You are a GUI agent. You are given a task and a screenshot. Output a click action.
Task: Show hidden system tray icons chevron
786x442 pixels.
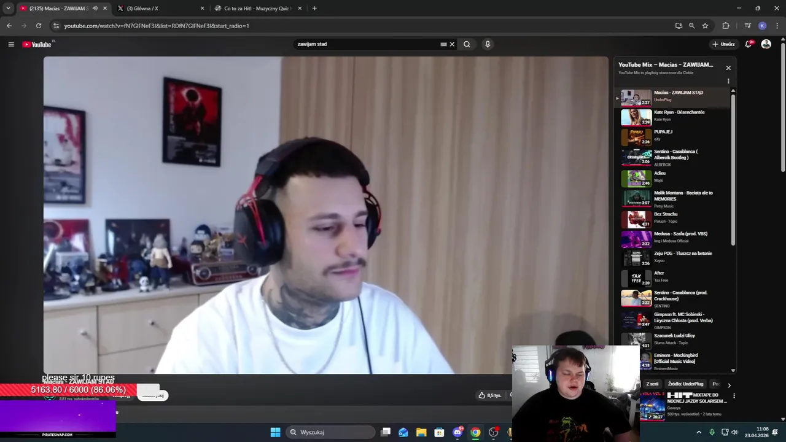click(699, 432)
